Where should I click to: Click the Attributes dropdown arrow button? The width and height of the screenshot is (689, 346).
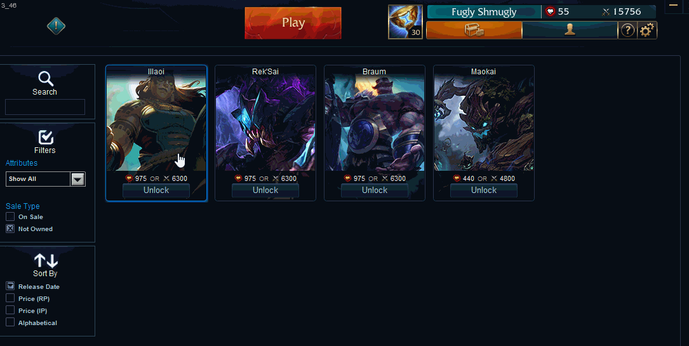77,179
